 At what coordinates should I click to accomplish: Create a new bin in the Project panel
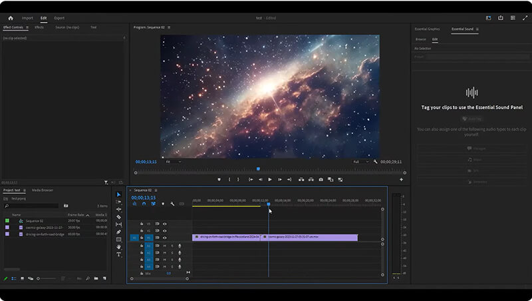pyautogui.click(x=96, y=278)
